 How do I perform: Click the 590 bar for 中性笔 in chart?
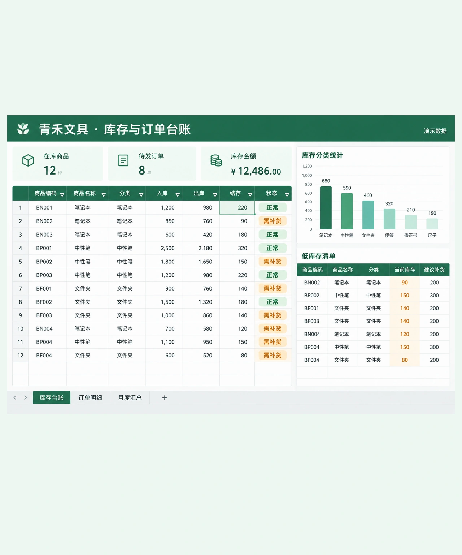[347, 211]
